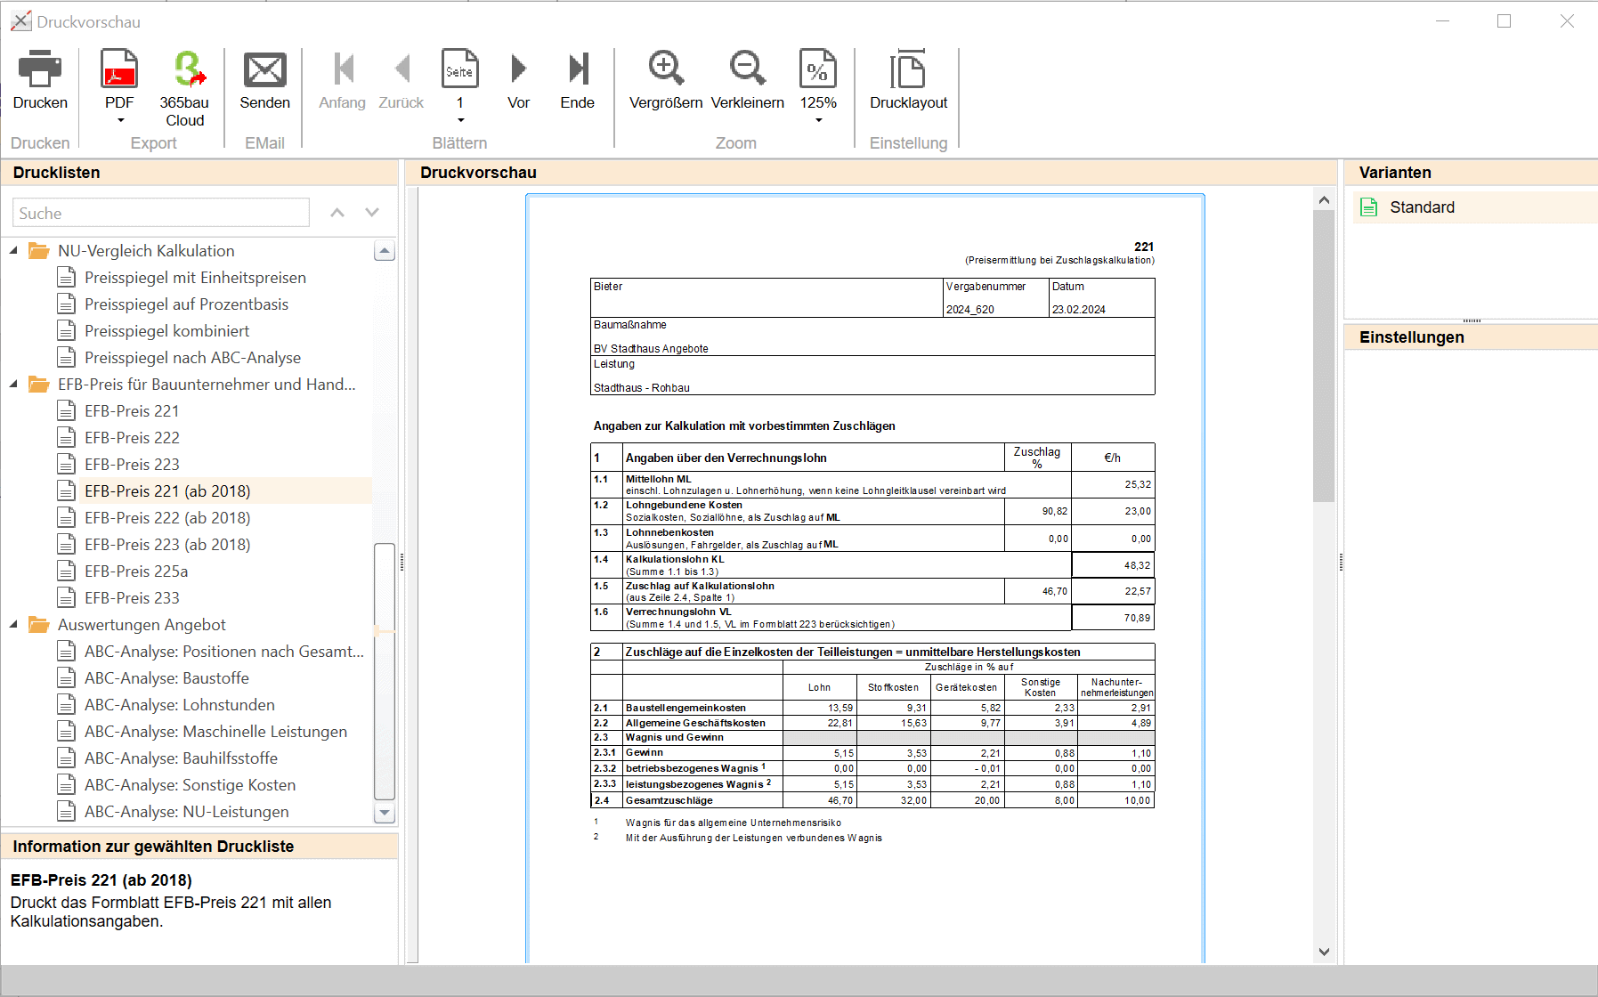
Task: Send the document by email with Senden
Action: pos(264,70)
